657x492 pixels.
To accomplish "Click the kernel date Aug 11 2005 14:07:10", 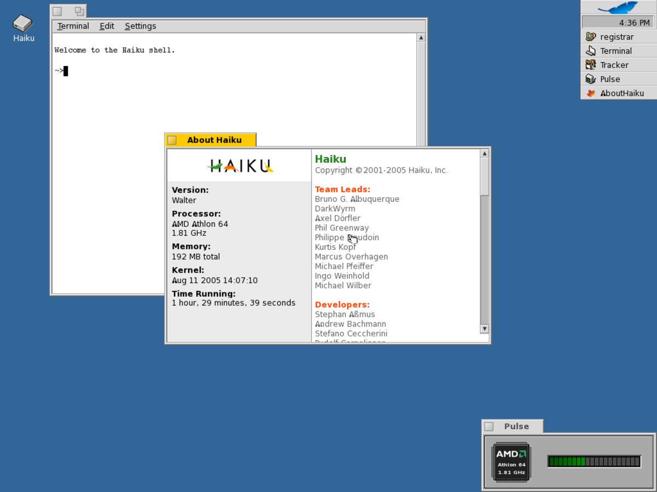I will (x=215, y=280).
